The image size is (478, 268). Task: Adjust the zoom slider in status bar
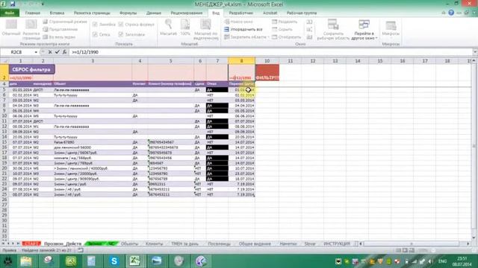pyautogui.click(x=433, y=250)
